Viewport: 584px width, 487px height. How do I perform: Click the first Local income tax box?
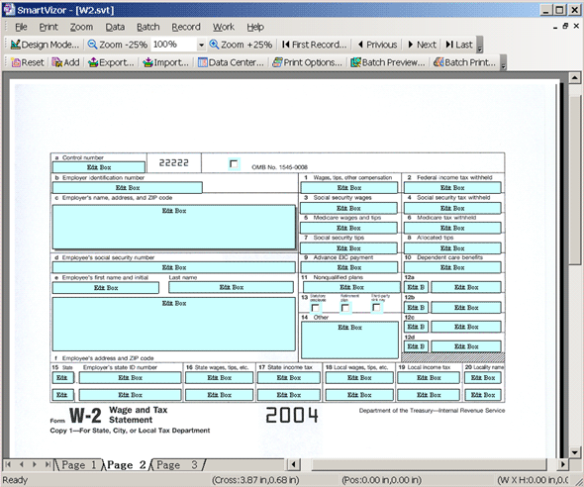coord(429,377)
